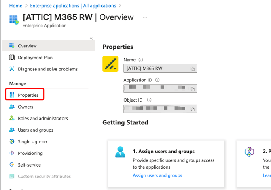Open the more options ellipsis menu
The height and width of the screenshot is (190, 271).
[145, 17]
